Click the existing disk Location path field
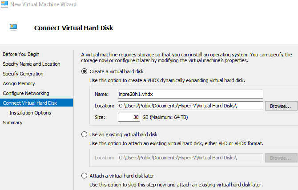The width and height of the screenshot is (298, 190). click(x=190, y=158)
